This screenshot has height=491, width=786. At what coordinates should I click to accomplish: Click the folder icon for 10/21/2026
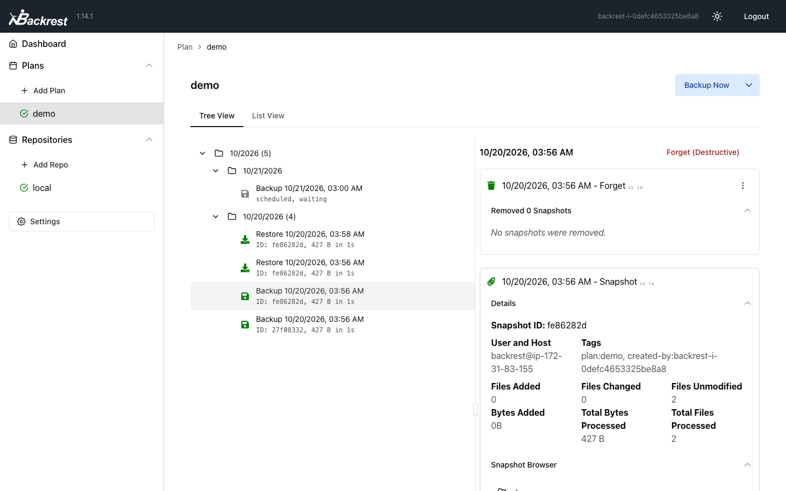click(232, 171)
